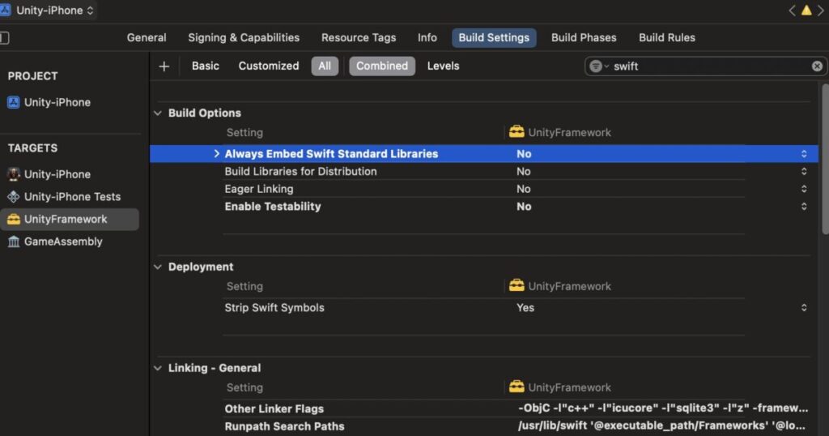Collapse the Deployment section
The width and height of the screenshot is (829, 436).
click(158, 267)
